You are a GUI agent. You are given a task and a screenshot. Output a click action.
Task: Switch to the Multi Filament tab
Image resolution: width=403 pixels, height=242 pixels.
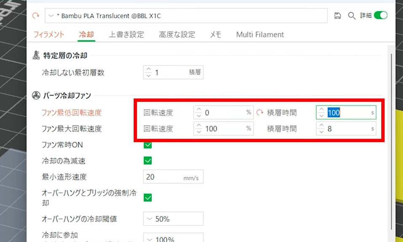tap(260, 35)
